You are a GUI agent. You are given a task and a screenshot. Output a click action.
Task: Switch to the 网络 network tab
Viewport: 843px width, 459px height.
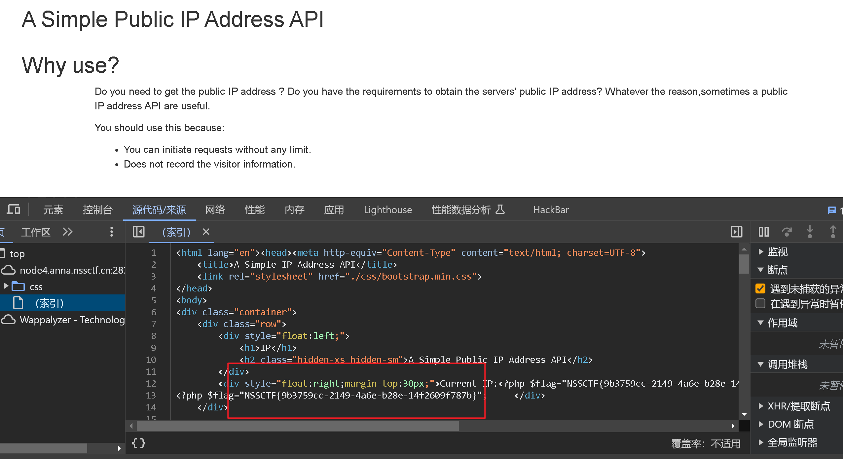[215, 210]
